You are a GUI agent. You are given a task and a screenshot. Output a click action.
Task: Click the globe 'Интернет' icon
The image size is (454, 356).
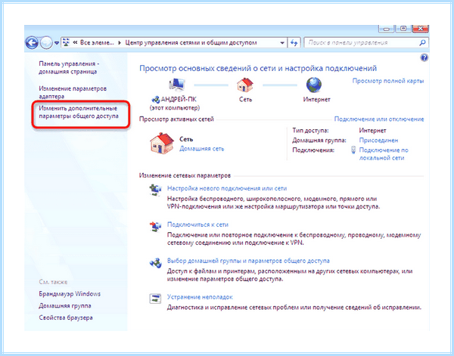(314, 85)
